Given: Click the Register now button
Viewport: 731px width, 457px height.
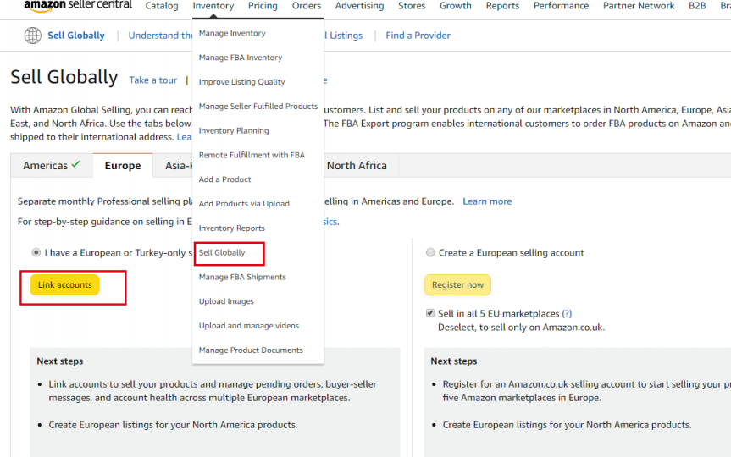Looking at the screenshot, I should coord(457,284).
